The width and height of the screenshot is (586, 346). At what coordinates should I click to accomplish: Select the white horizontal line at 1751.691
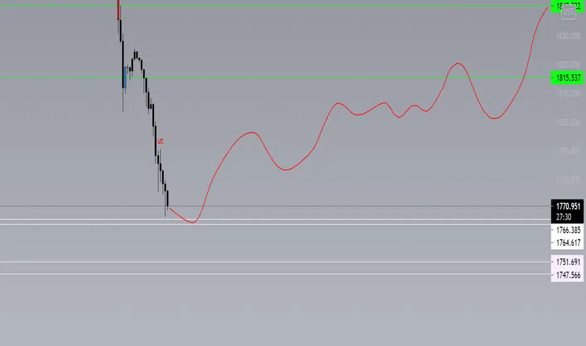click(275, 262)
